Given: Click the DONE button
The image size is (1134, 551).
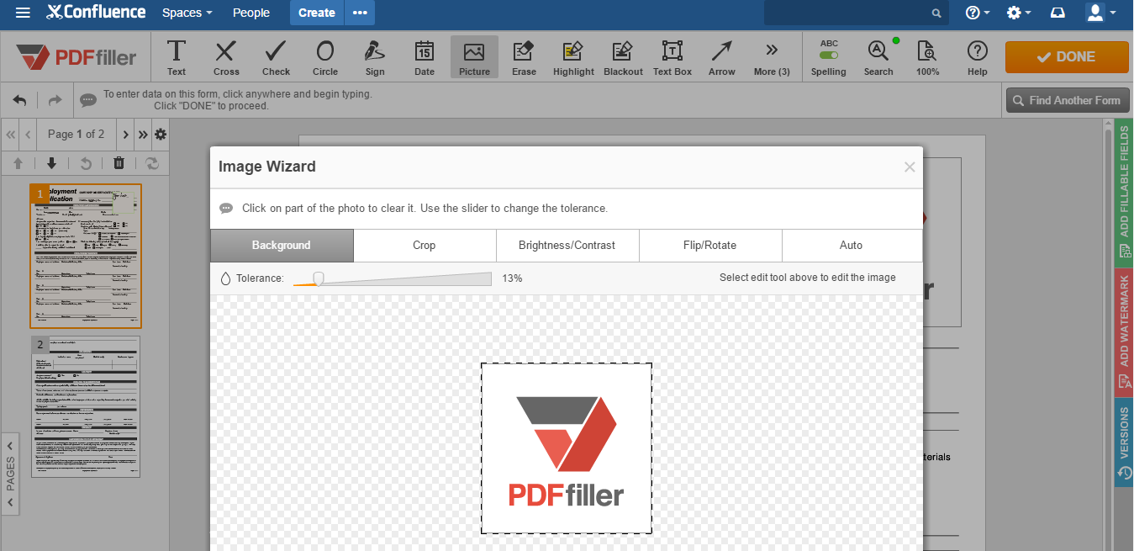Looking at the screenshot, I should (x=1067, y=57).
